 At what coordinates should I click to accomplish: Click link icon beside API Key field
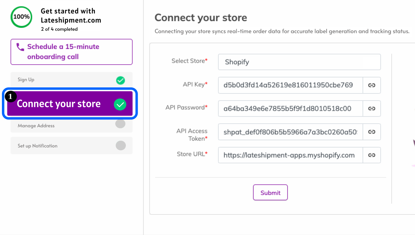[x=371, y=85]
